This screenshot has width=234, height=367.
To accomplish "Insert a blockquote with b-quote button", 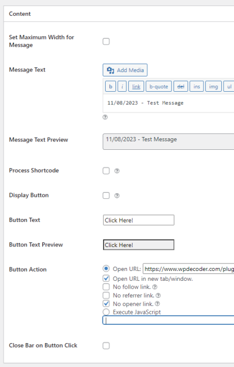I will [x=159, y=87].
